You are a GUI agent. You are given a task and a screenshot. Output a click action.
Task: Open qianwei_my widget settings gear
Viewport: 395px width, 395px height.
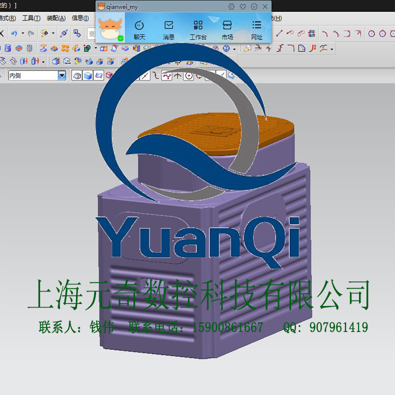click(x=231, y=7)
